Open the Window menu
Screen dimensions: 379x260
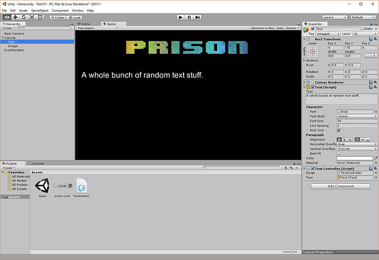pyautogui.click(x=77, y=10)
